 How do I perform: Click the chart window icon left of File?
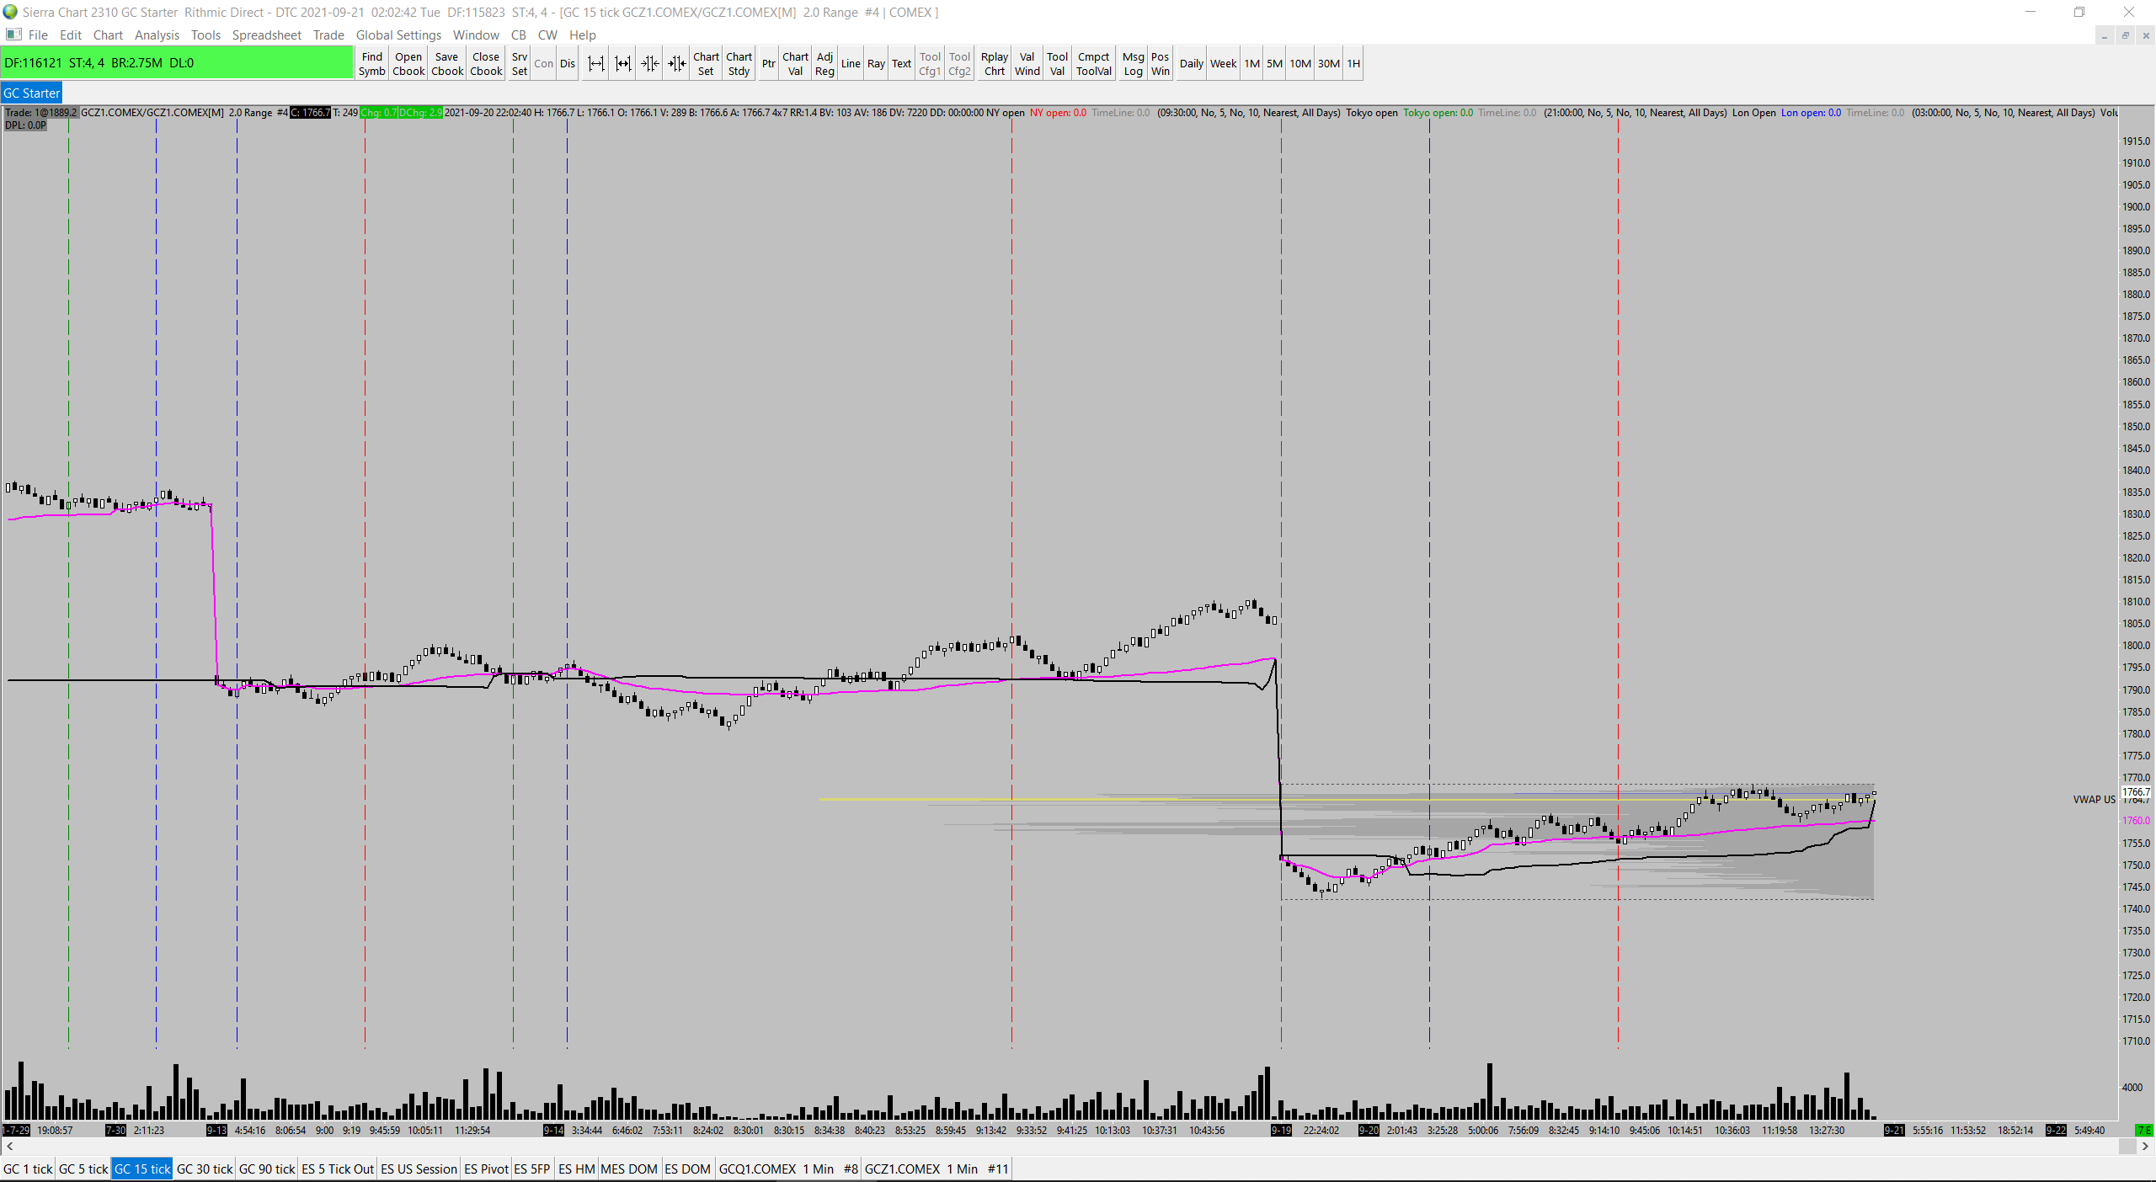pyautogui.click(x=13, y=35)
